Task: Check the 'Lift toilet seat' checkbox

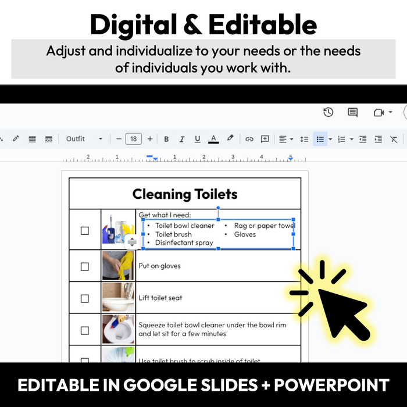Action: pyautogui.click(x=85, y=298)
